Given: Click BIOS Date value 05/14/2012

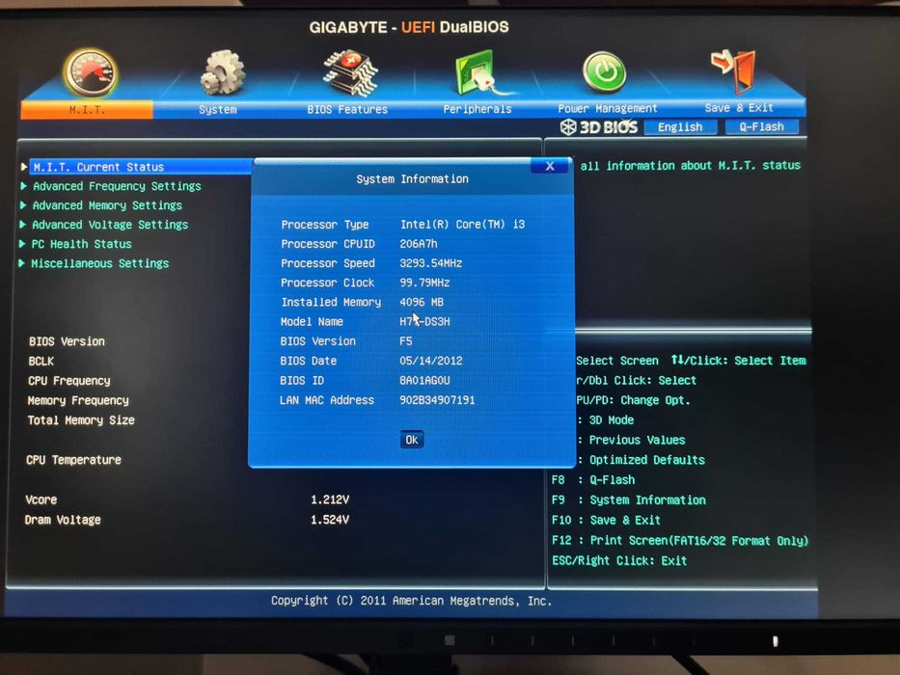Looking at the screenshot, I should tap(431, 361).
